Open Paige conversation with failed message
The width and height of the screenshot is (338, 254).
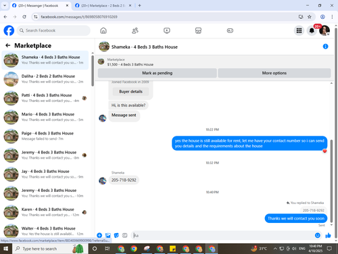pos(45,136)
